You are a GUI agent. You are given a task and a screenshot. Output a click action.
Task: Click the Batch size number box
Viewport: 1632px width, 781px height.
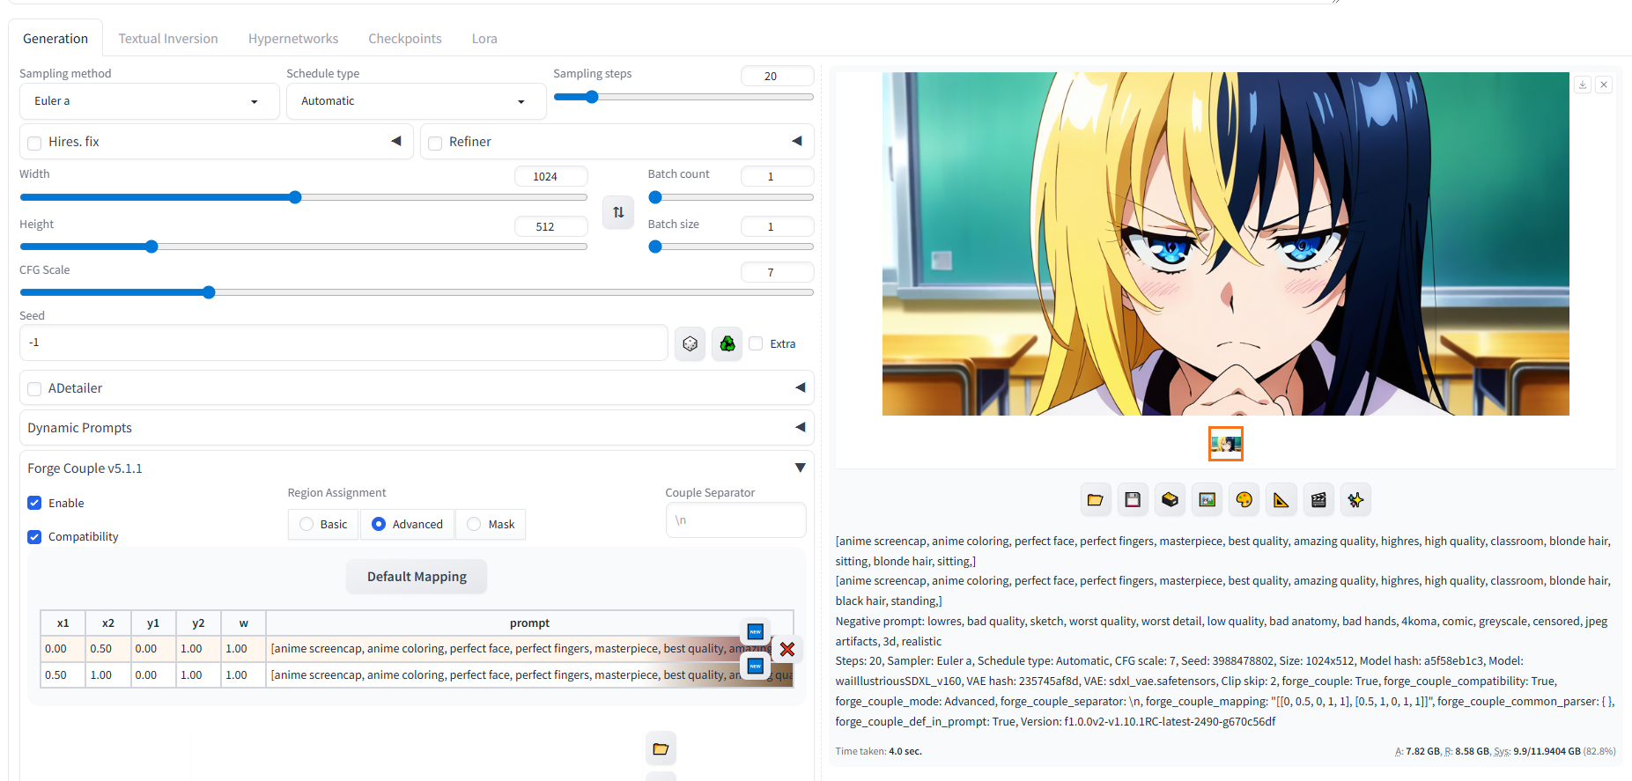pos(777,226)
